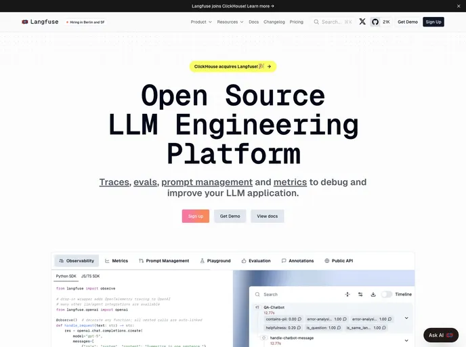Click the Hiring in Berlin and SF badge
Screen dimensions: 466x347
coord(85,22)
